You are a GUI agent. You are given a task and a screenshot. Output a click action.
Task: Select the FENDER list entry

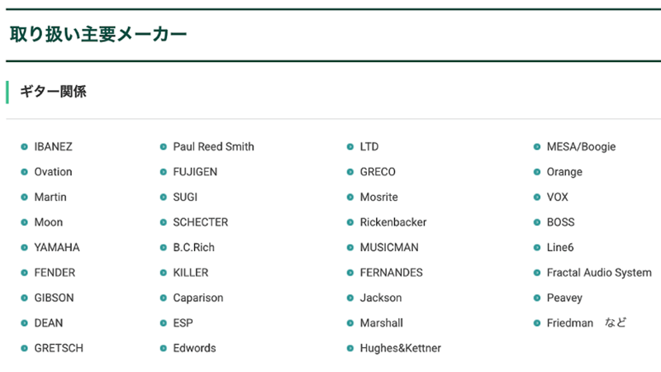pyautogui.click(x=55, y=273)
